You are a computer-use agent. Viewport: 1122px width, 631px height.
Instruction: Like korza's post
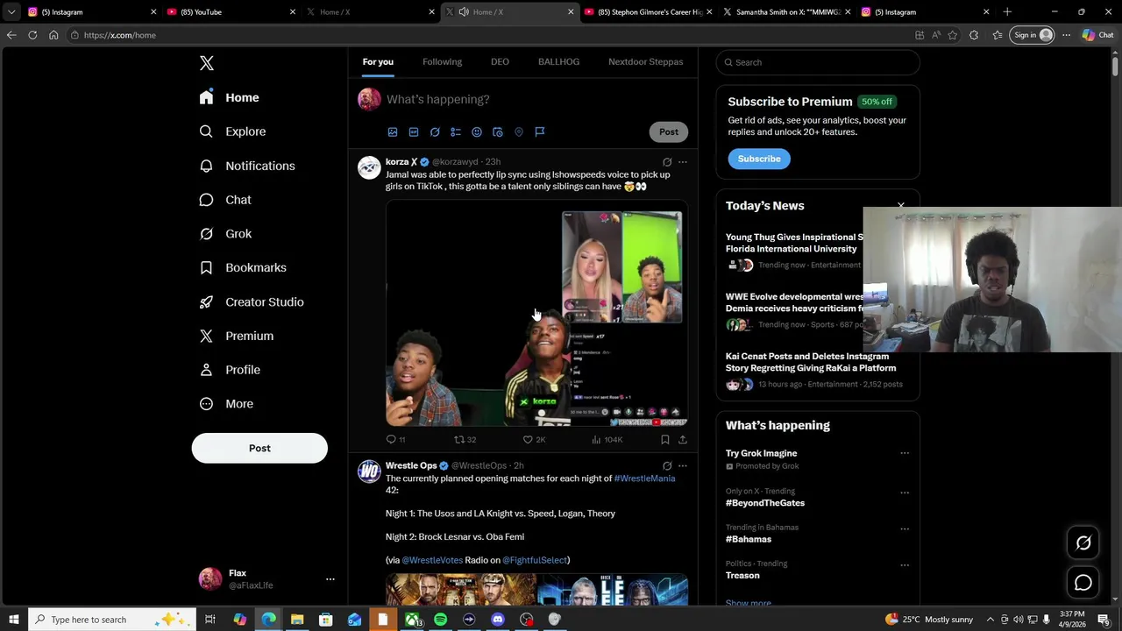pos(534,439)
